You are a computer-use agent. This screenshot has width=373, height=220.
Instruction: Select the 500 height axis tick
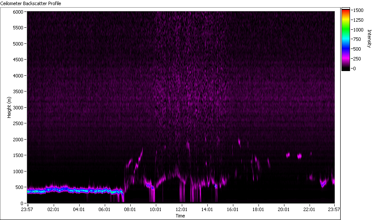[x=19, y=187]
